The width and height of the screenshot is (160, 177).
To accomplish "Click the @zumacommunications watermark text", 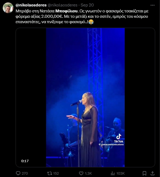I will pyautogui.click(x=111, y=144).
